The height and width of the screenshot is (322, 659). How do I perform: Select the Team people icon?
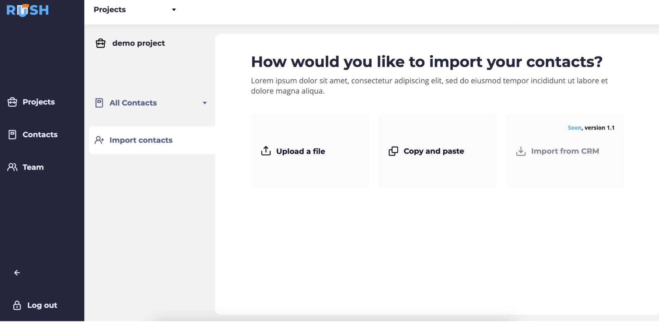click(12, 167)
